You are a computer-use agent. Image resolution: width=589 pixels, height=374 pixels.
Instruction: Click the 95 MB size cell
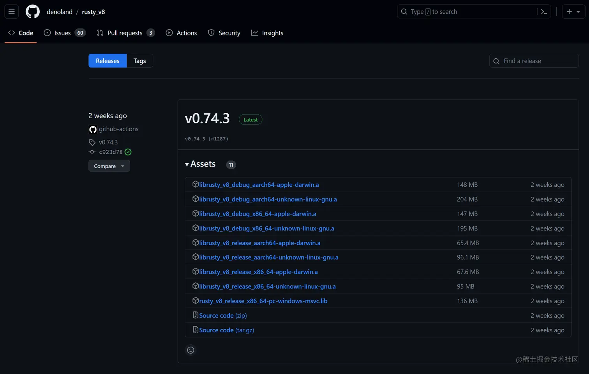coord(466,286)
